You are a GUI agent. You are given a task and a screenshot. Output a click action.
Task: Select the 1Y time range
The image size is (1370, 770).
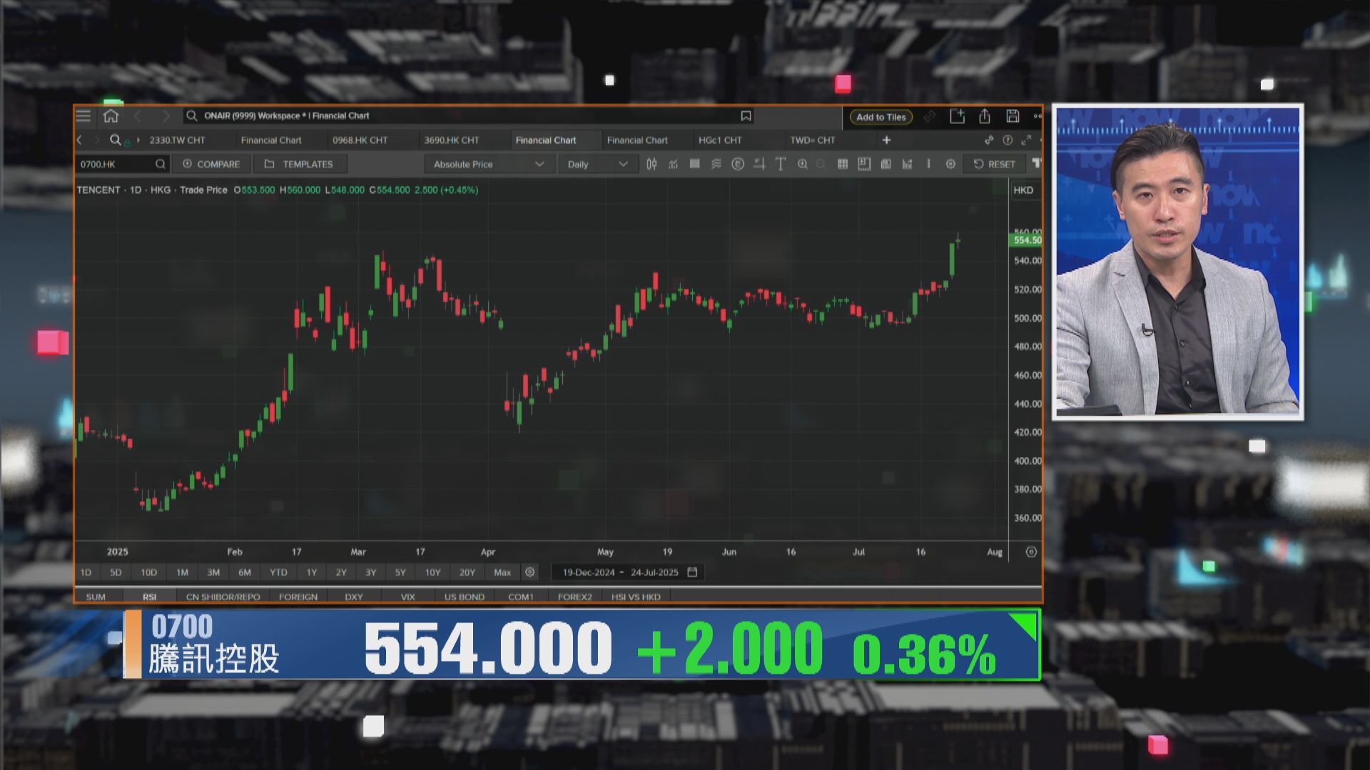tap(312, 573)
